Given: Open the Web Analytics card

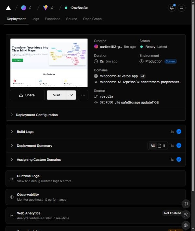Looking at the screenshot, I should point(96,215).
